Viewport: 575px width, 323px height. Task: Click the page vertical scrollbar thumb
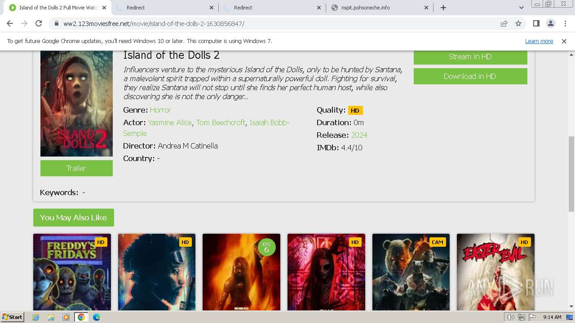pos(571,174)
